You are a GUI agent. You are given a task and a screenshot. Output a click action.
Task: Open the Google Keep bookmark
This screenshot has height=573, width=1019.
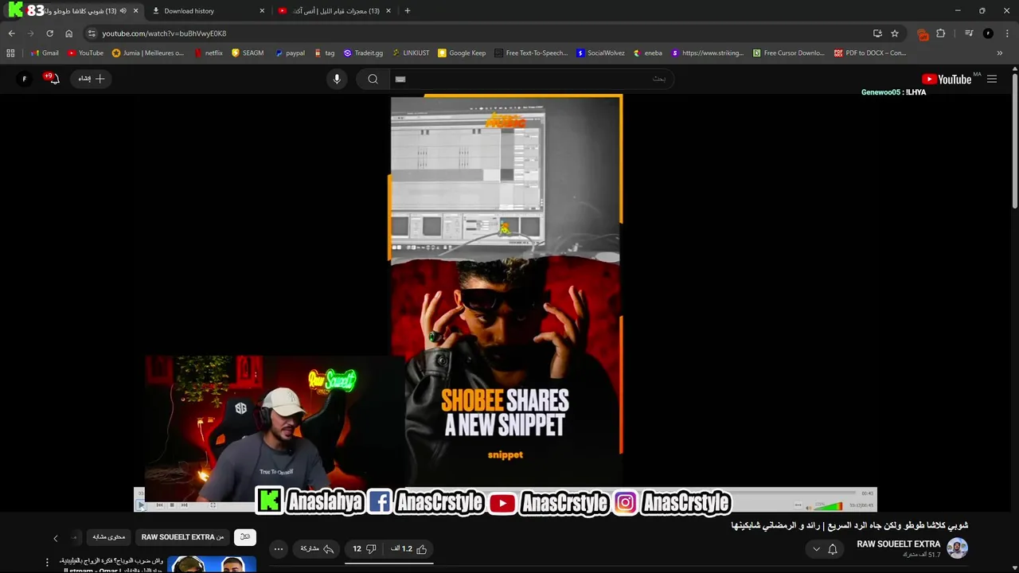[462, 53]
